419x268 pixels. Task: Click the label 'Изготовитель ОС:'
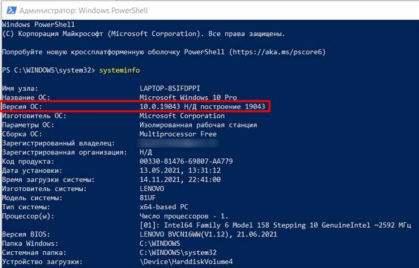(34, 116)
